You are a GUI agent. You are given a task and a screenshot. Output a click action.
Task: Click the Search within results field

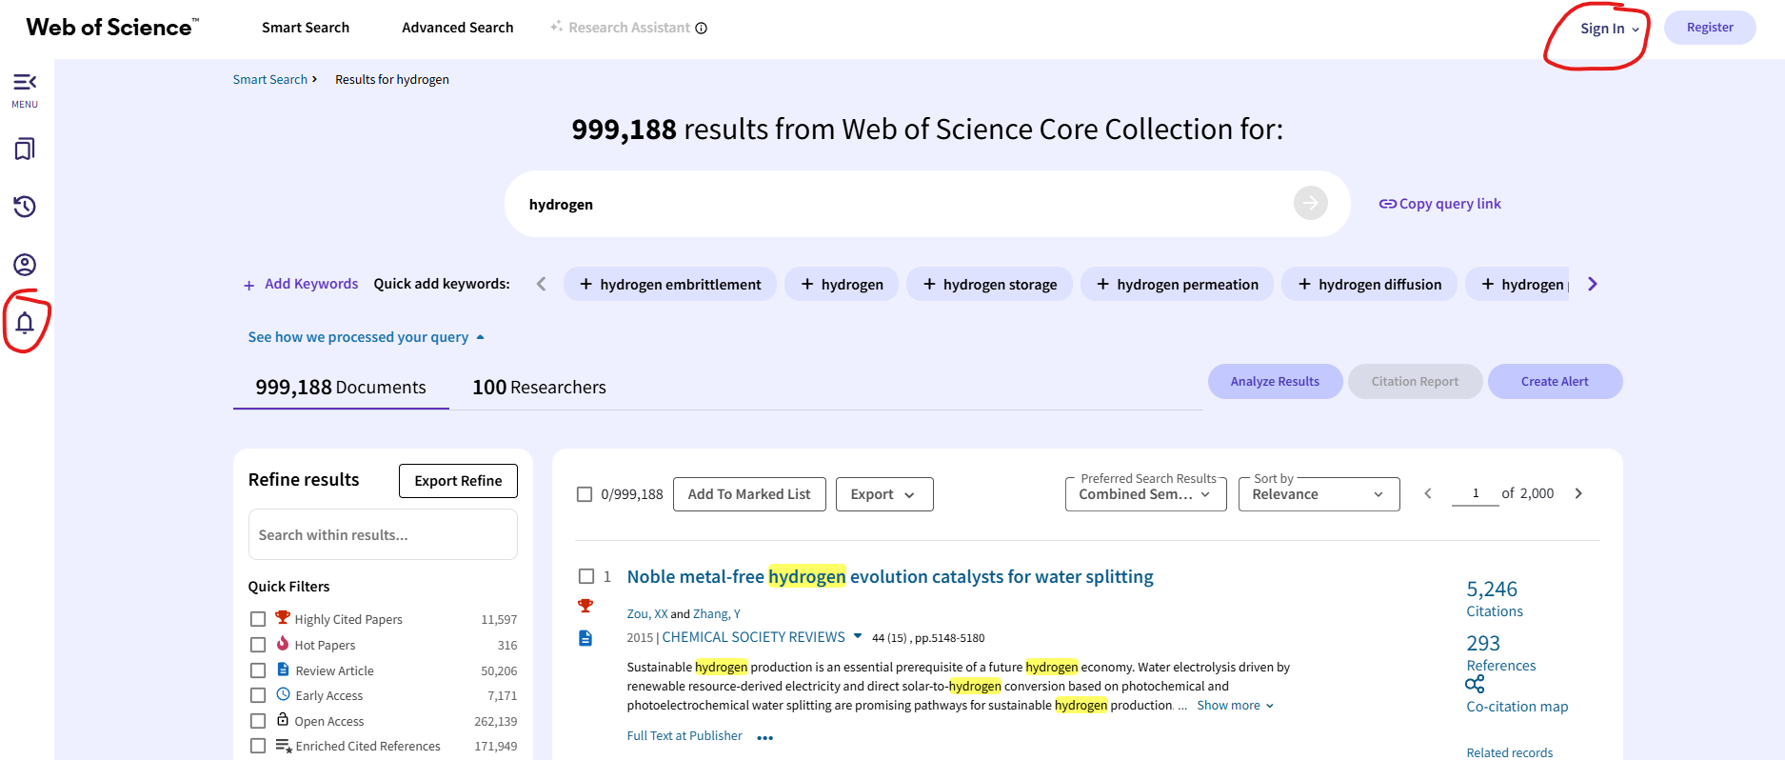pos(383,535)
